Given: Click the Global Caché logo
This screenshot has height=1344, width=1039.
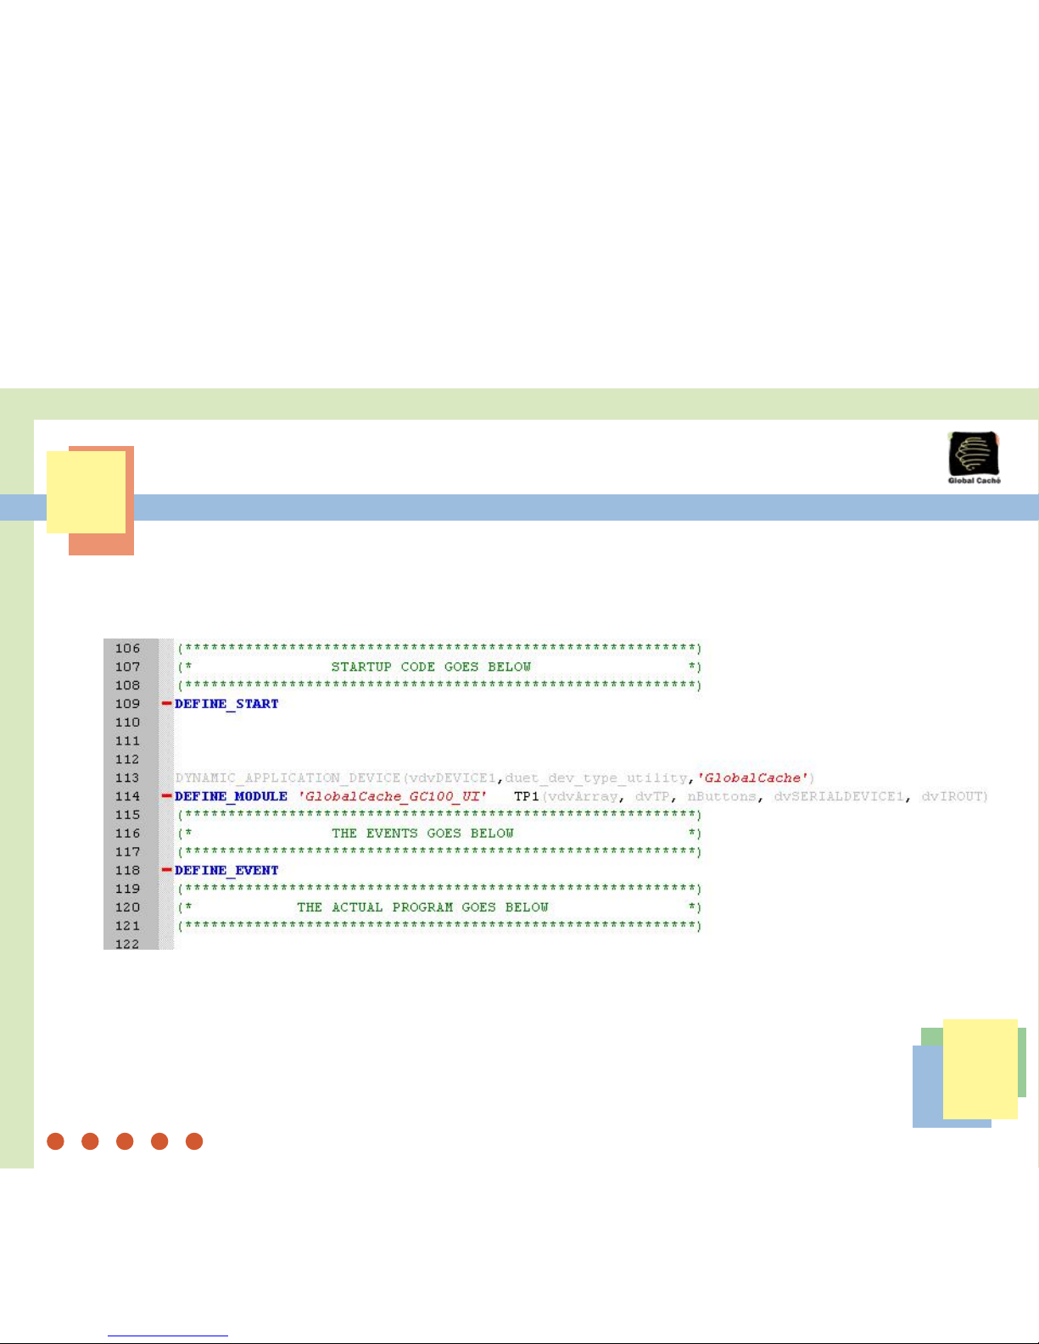Looking at the screenshot, I should coord(974,457).
